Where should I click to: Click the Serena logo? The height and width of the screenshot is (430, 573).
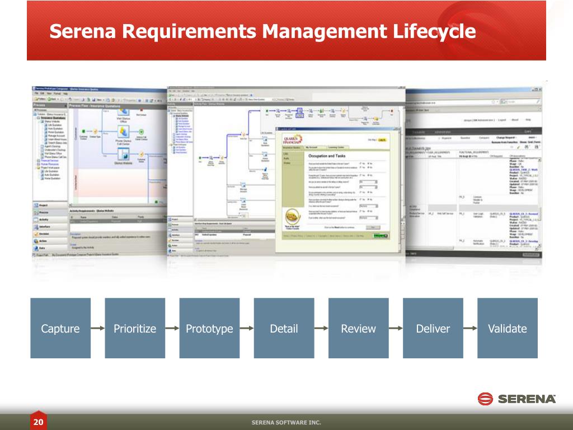click(x=516, y=399)
